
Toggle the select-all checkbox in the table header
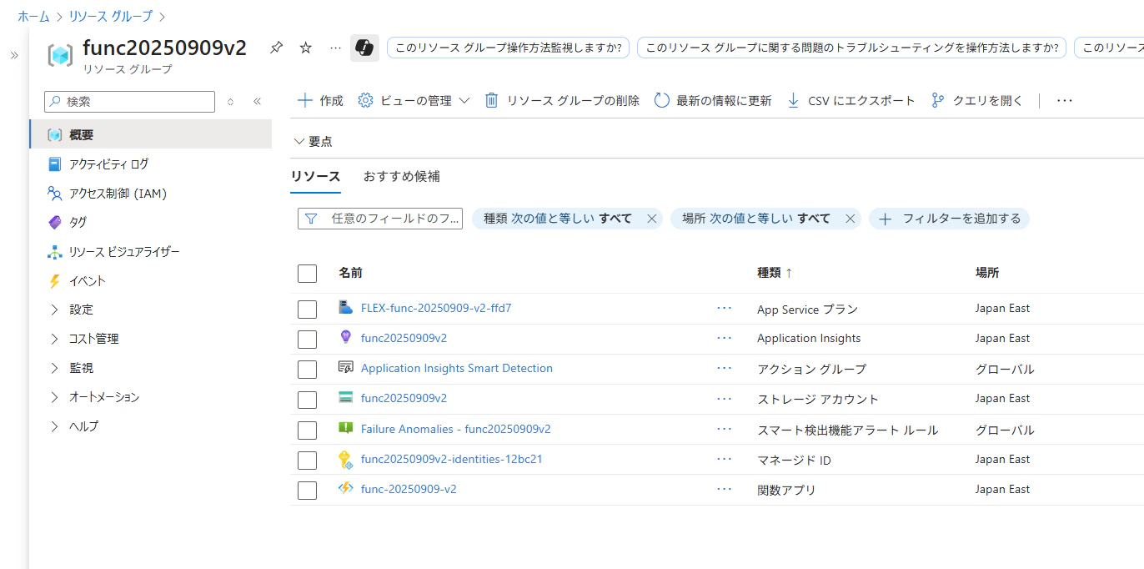pyautogui.click(x=307, y=273)
